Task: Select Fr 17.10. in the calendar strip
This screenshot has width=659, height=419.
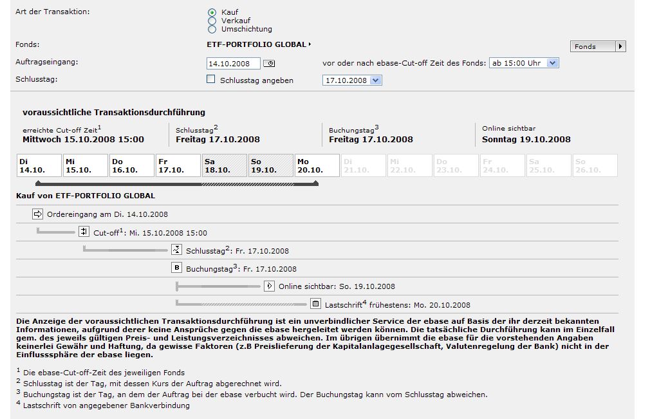Action: tap(178, 165)
